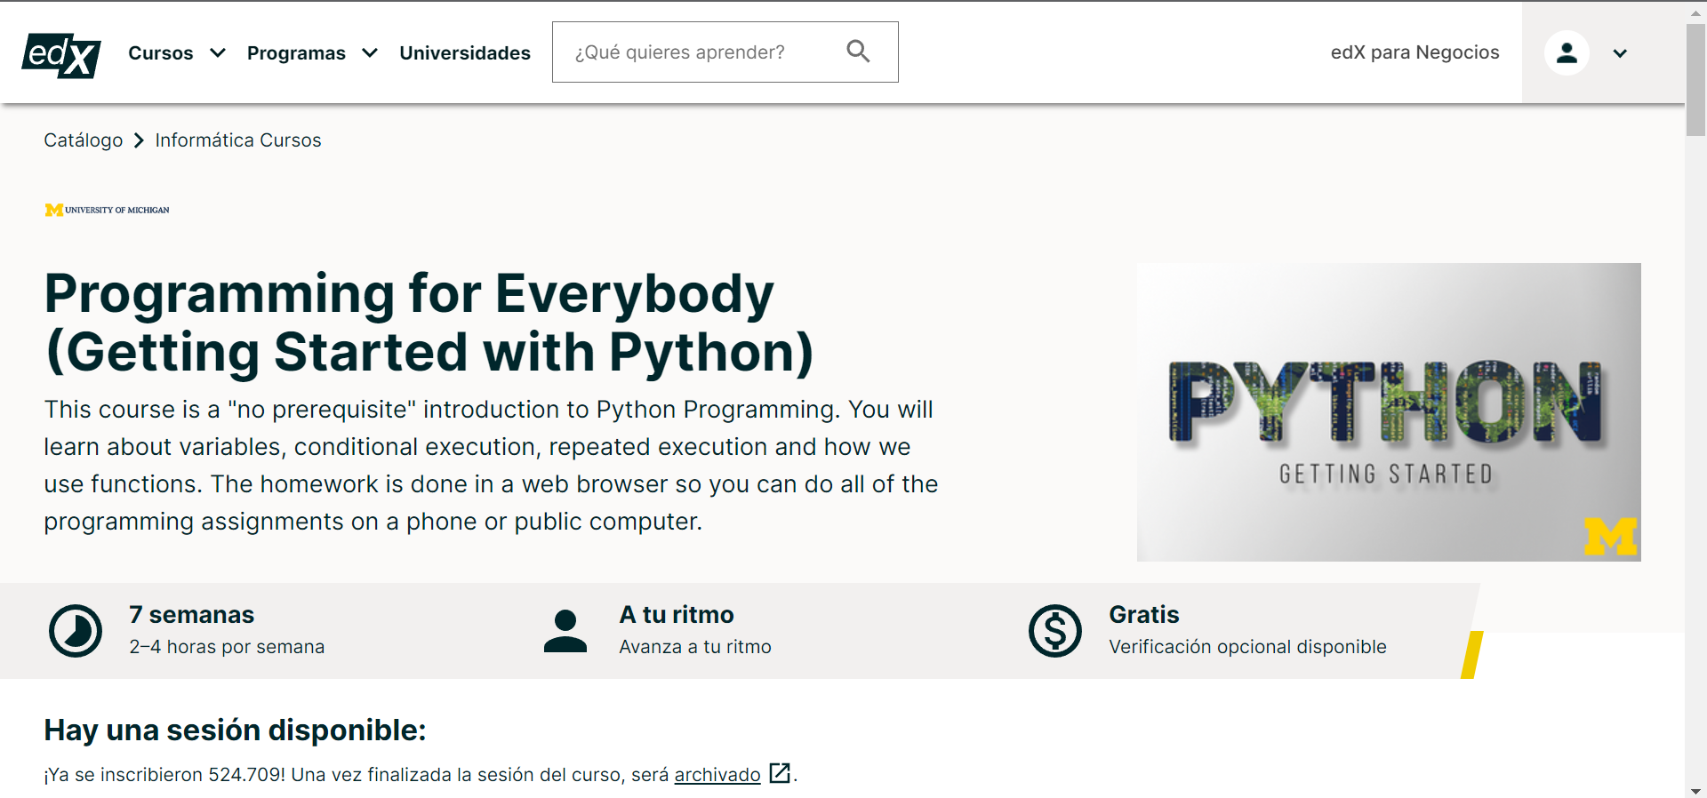Click the Avanza a tu ritmo text
The image size is (1707, 798).
click(695, 647)
